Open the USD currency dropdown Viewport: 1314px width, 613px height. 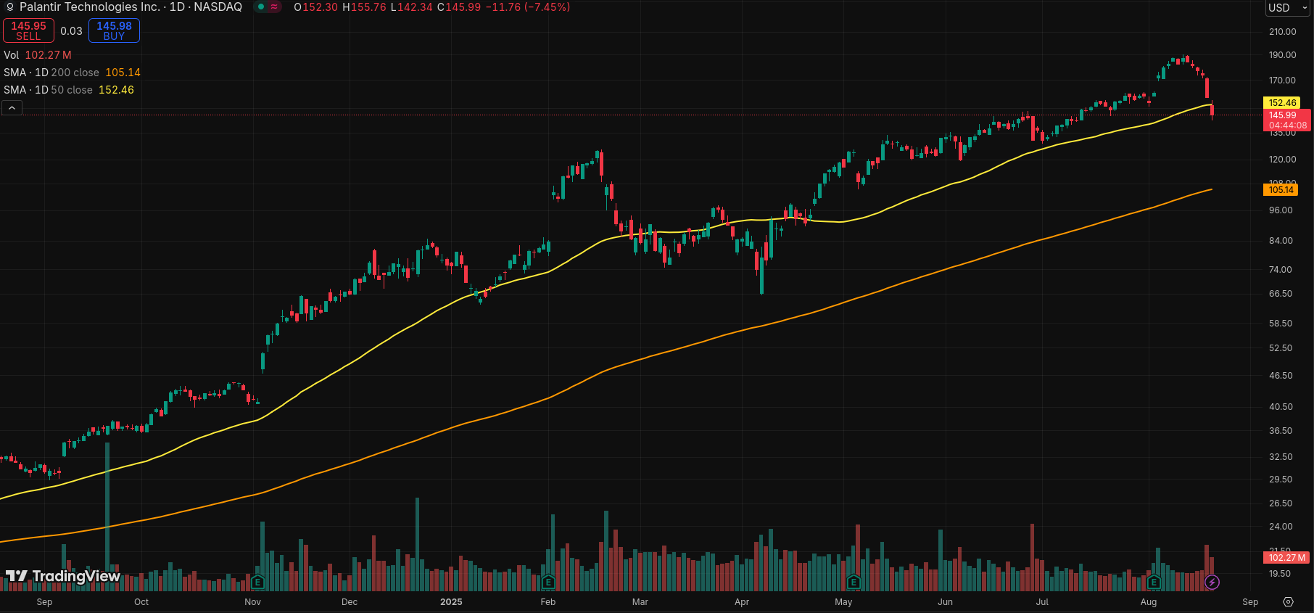pos(1288,8)
